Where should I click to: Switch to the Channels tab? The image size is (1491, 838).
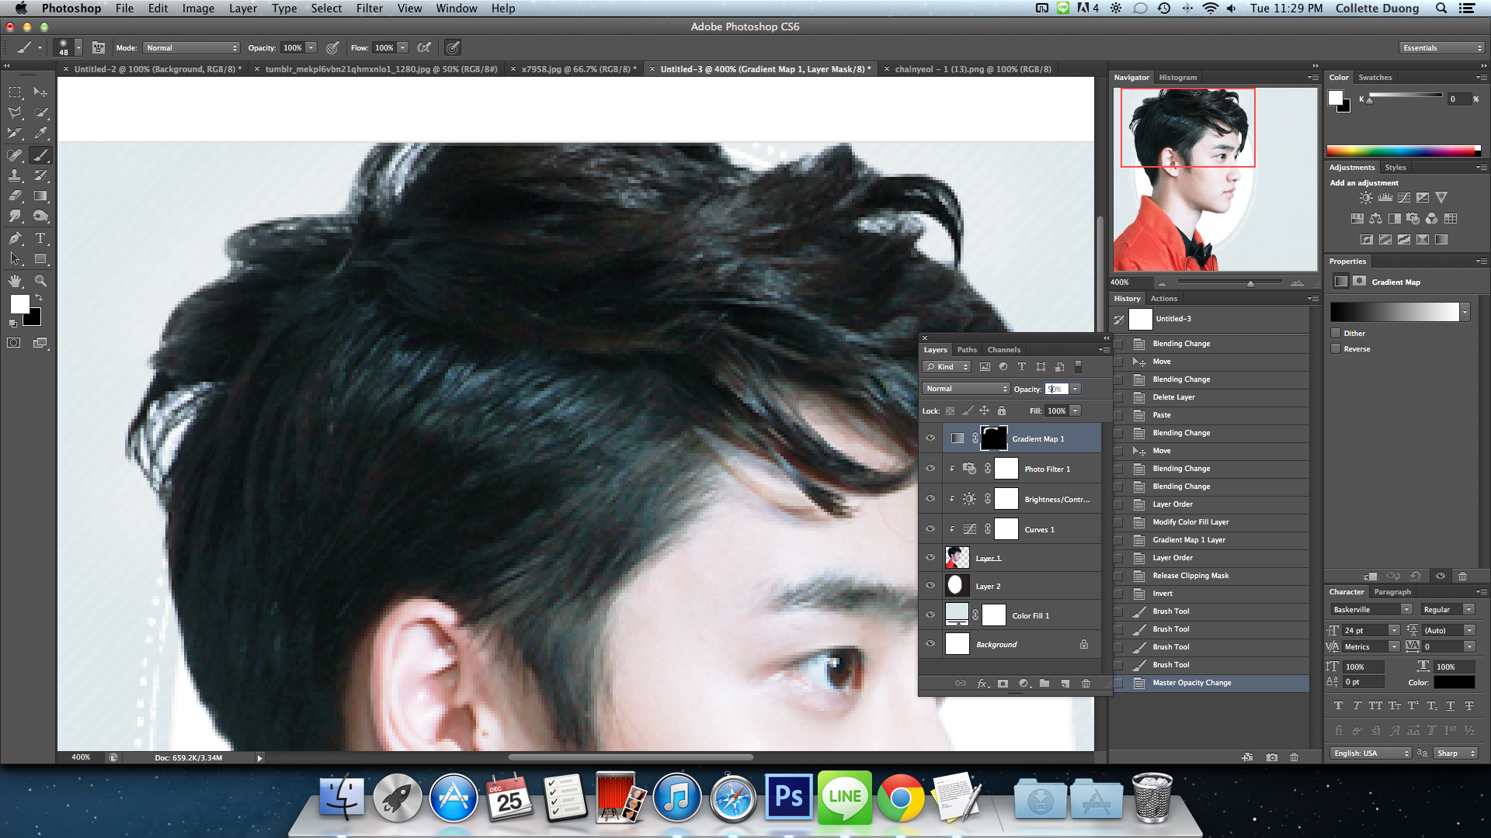coord(1003,350)
